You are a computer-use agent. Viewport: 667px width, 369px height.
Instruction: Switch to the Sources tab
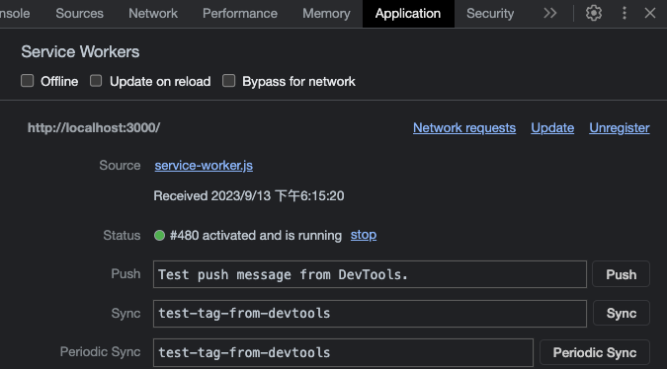click(x=80, y=14)
